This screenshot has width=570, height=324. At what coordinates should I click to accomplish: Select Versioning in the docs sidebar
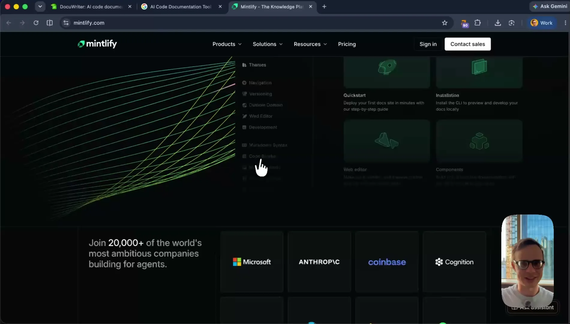tap(257, 94)
